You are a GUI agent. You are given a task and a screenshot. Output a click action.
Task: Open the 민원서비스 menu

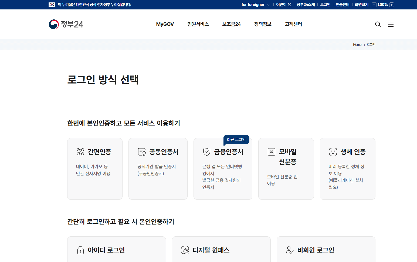pyautogui.click(x=198, y=24)
